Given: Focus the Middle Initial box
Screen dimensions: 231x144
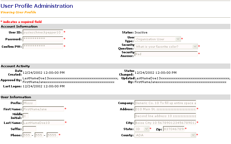Looking at the screenshot, I should point(26,116).
